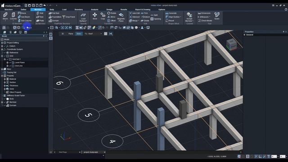Collapse the Property tree node

[2, 76]
